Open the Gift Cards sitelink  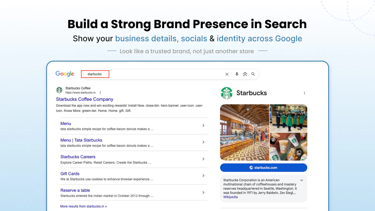click(x=70, y=173)
